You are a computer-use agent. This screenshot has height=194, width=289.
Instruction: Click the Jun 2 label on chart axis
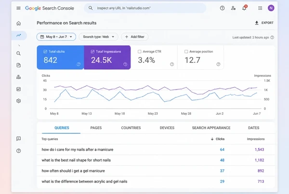coord(220,113)
